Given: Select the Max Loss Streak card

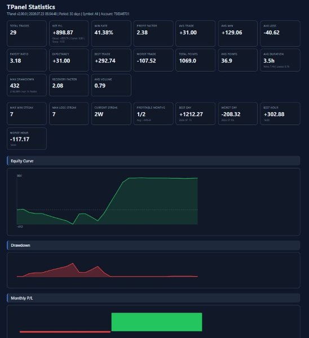Looking at the screenshot, I should [x=69, y=113].
